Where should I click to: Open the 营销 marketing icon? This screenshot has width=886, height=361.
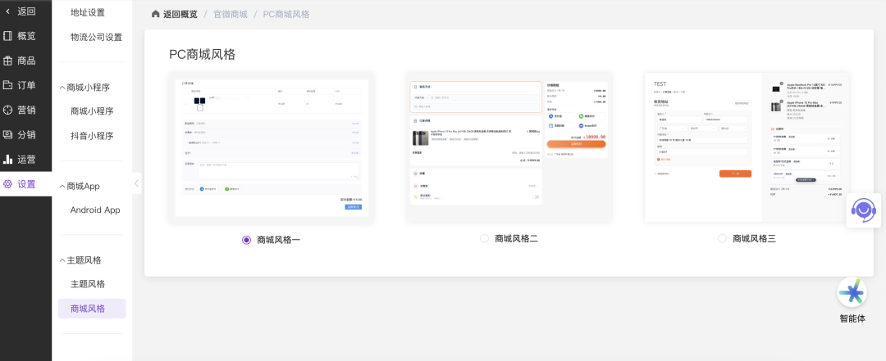click(x=8, y=110)
